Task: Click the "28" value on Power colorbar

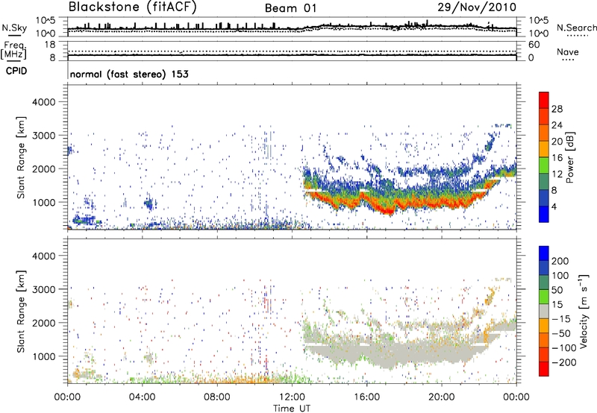Action: click(557, 109)
